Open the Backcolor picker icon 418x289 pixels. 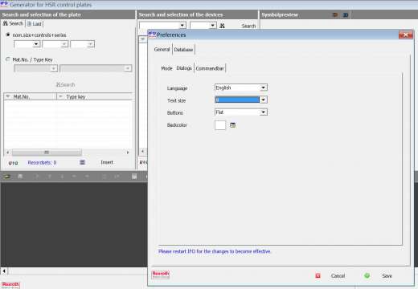(x=232, y=125)
